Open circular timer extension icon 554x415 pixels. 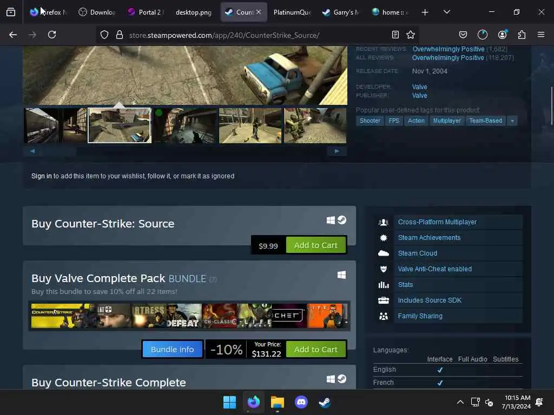(482, 35)
